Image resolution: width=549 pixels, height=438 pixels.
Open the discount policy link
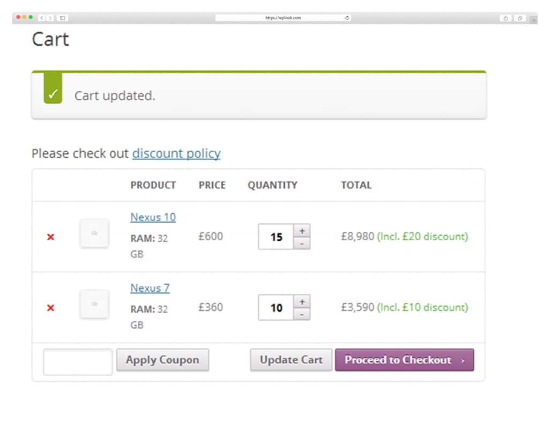pyautogui.click(x=176, y=153)
